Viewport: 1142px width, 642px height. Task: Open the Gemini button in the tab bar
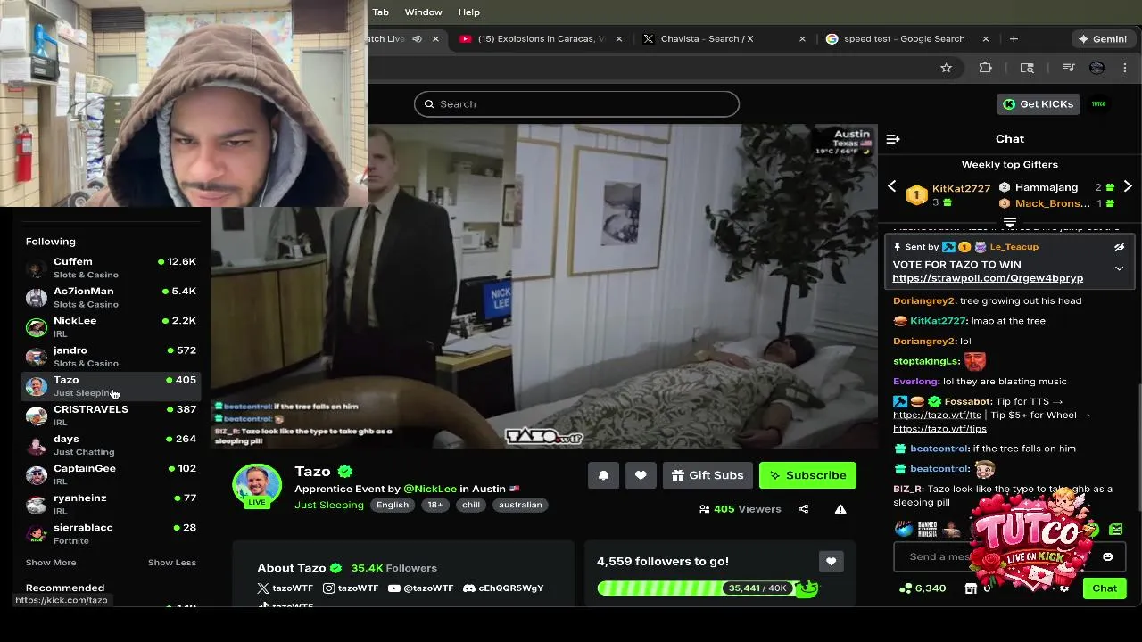click(1102, 39)
